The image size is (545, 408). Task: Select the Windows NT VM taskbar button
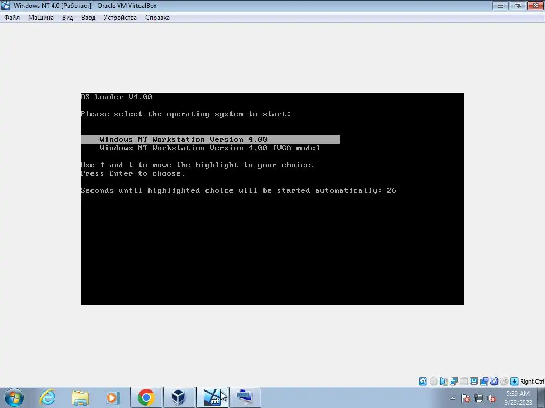(x=212, y=397)
